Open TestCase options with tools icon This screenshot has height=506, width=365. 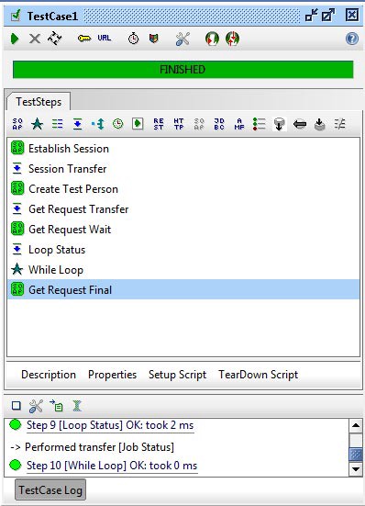182,39
